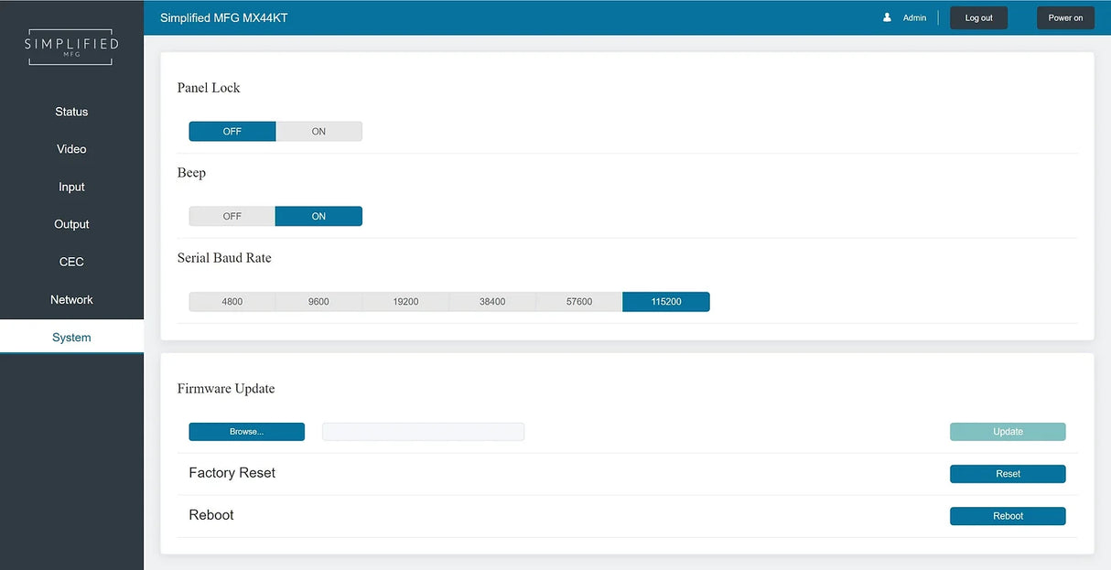This screenshot has height=570, width=1111.
Task: Open the Output sidebar section
Action: [71, 224]
